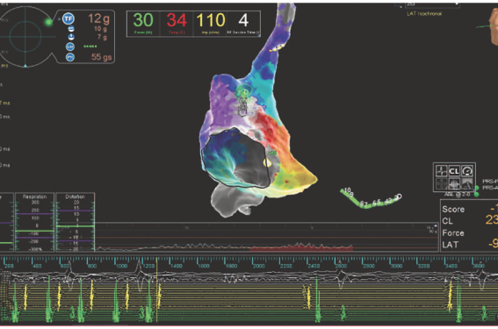
Task: Click the red segment on force graph
Action: [x=301, y=249]
